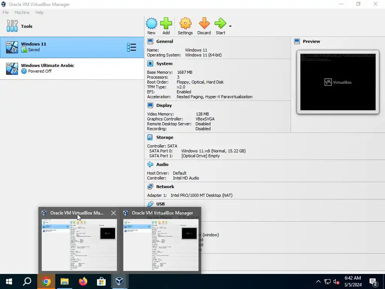
Task: Click the Base Memory 1687 MB value
Action: coord(185,72)
